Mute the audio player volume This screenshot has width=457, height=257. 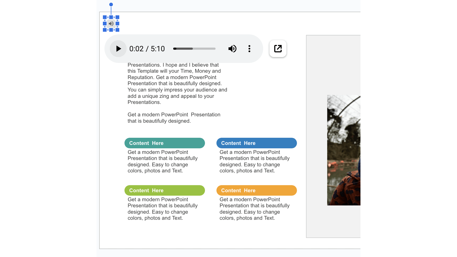(x=232, y=49)
